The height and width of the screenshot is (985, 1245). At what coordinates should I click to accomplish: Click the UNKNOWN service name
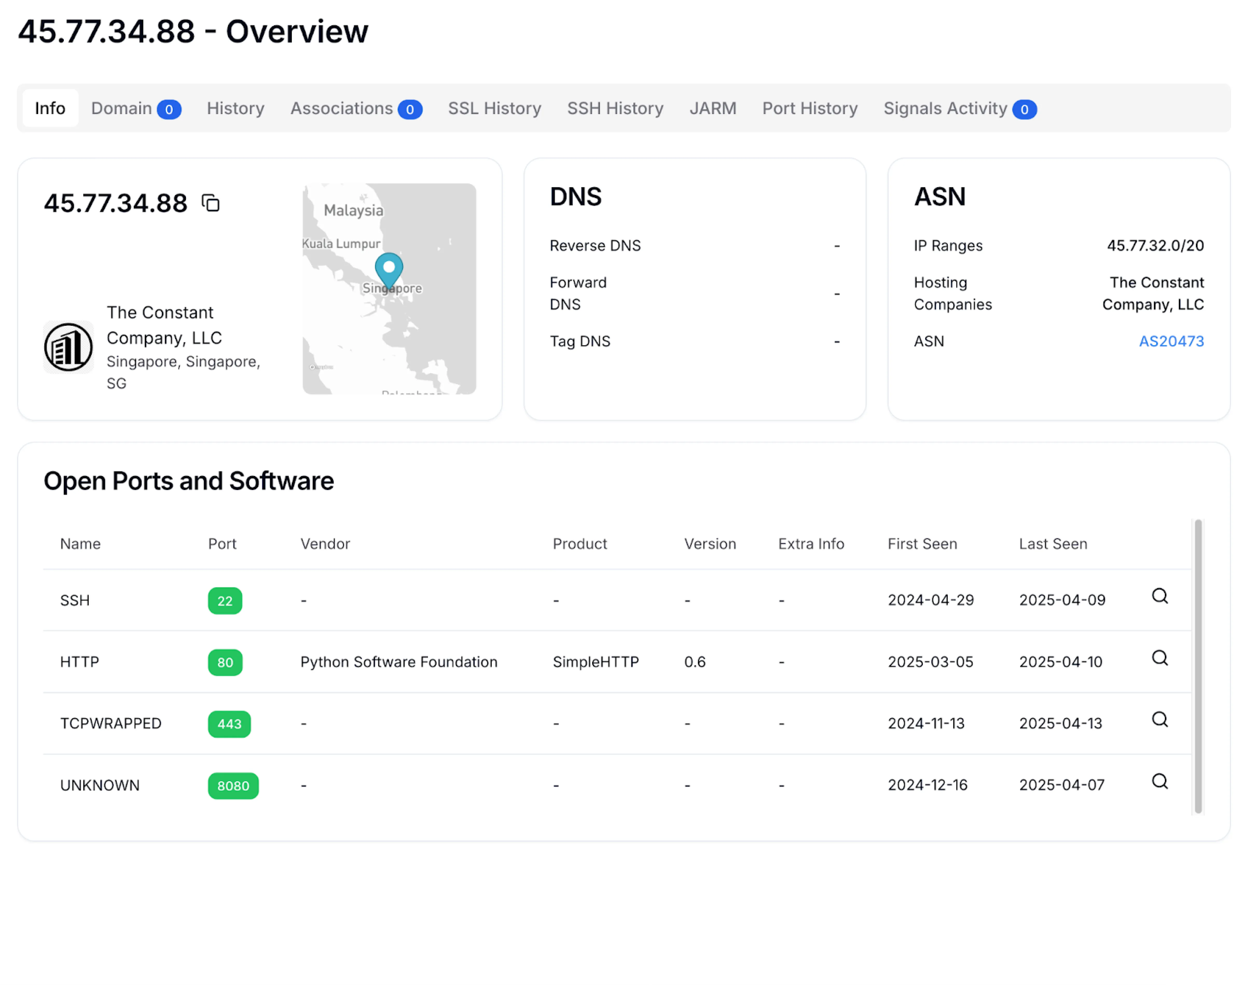(x=100, y=785)
